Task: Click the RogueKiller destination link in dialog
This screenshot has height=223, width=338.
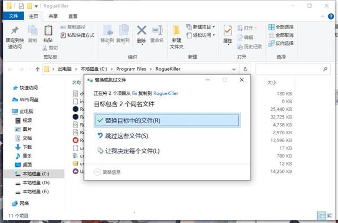Action: click(166, 93)
